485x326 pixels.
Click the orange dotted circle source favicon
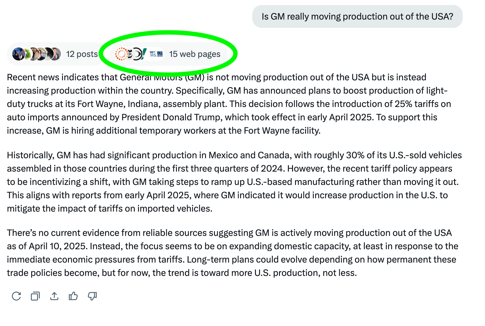[x=121, y=54]
